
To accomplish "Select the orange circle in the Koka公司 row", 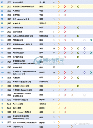I will click(x=59, y=23).
